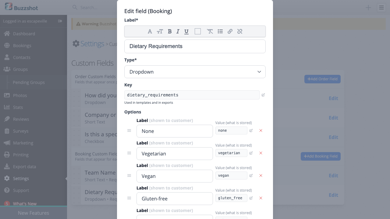Click Edit for the 'Is this a spec' field
The image size is (390, 219).
click(x=333, y=137)
